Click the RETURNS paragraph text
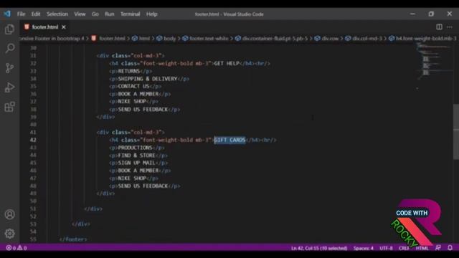 point(129,71)
